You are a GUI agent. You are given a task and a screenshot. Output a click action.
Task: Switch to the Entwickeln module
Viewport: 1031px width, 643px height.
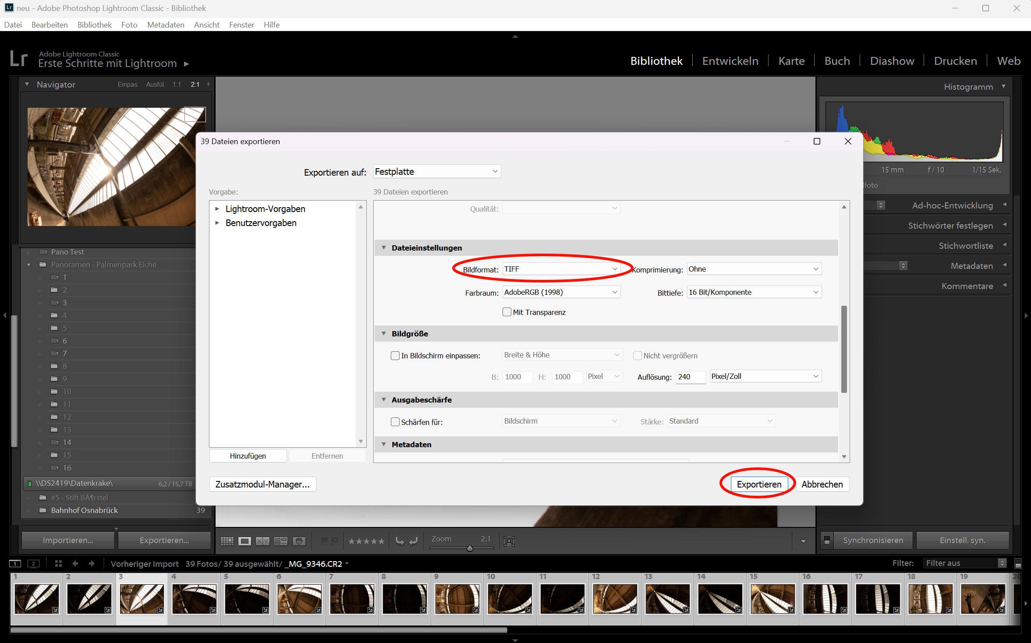(730, 61)
